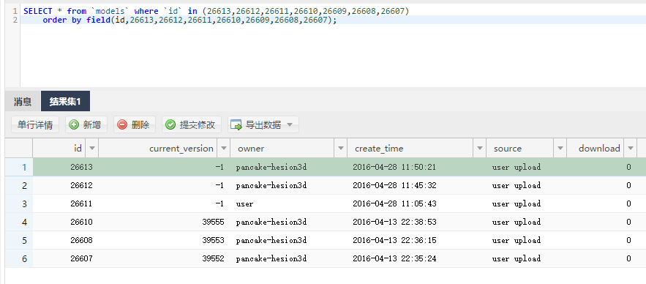The height and width of the screenshot is (284, 646).
Task: Open 单行详情 row detail view
Action: click(35, 125)
